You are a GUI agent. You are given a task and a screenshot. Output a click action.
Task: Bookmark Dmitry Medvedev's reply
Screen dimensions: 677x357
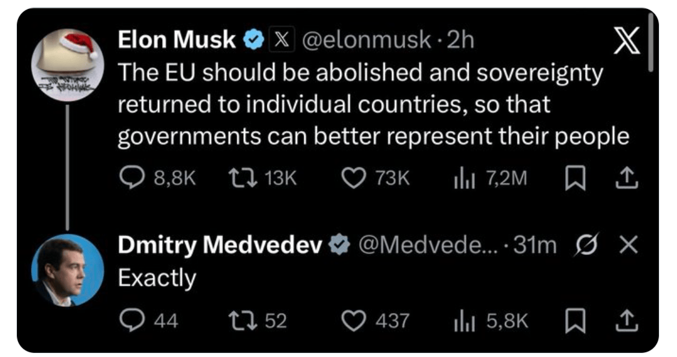572,321
